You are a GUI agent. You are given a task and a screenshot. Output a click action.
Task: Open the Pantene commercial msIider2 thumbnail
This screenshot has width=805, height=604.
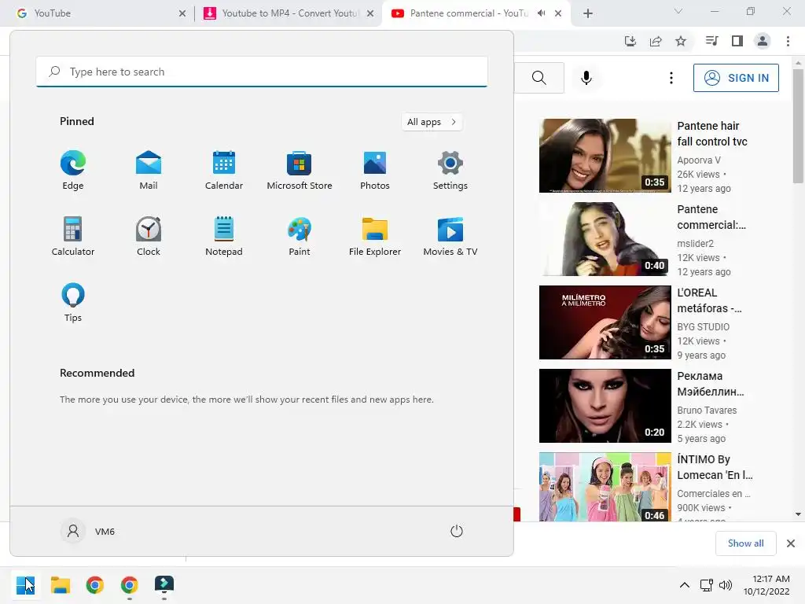tap(605, 239)
